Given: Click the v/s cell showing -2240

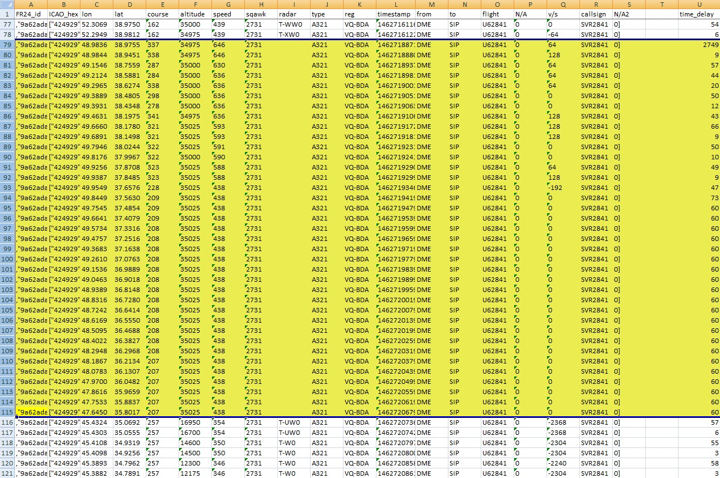Looking at the screenshot, I should (x=562, y=463).
